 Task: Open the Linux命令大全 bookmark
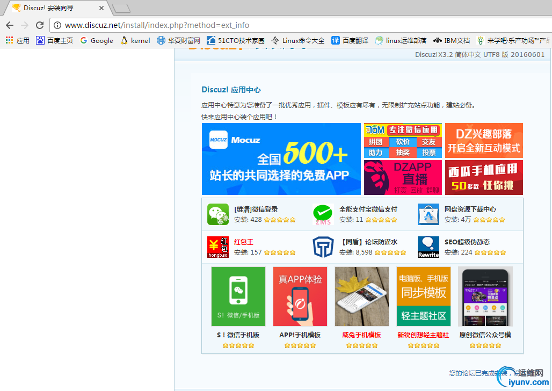pos(298,40)
